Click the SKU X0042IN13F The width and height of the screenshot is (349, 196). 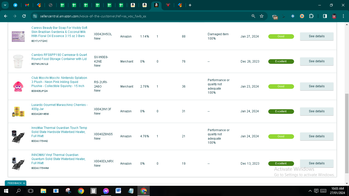click(103, 109)
